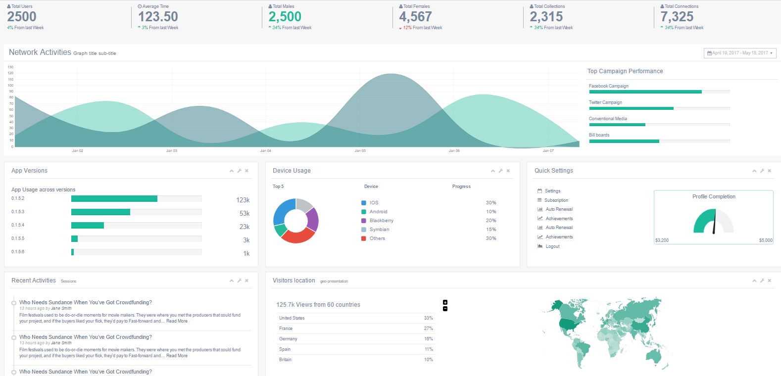Click the Total Males user icon
The width and height of the screenshot is (781, 376).
[x=270, y=6]
